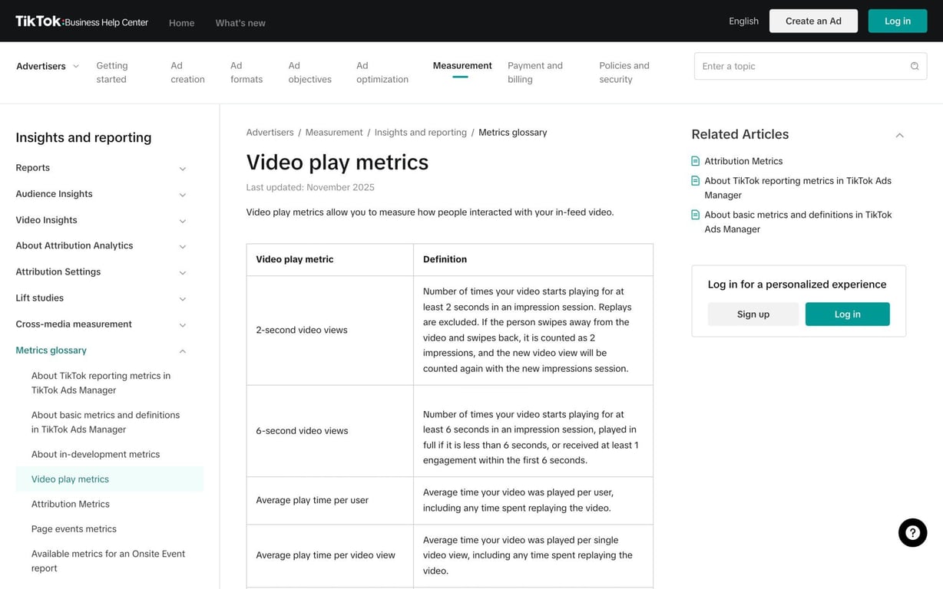Image resolution: width=943 pixels, height=589 pixels.
Task: Focus the Enter a topic search field
Action: pos(810,66)
